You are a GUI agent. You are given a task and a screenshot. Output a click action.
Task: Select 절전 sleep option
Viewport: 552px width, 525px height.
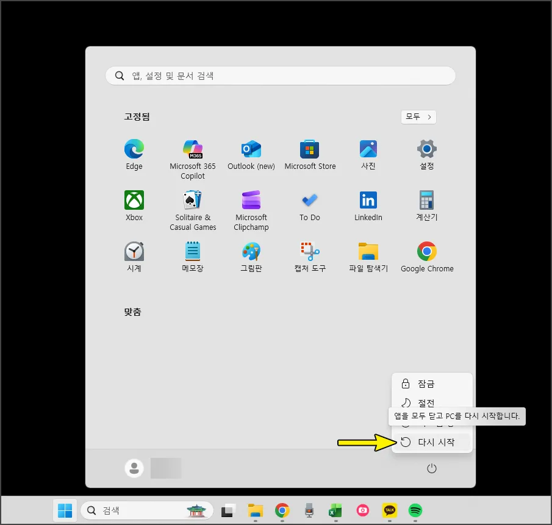432,402
